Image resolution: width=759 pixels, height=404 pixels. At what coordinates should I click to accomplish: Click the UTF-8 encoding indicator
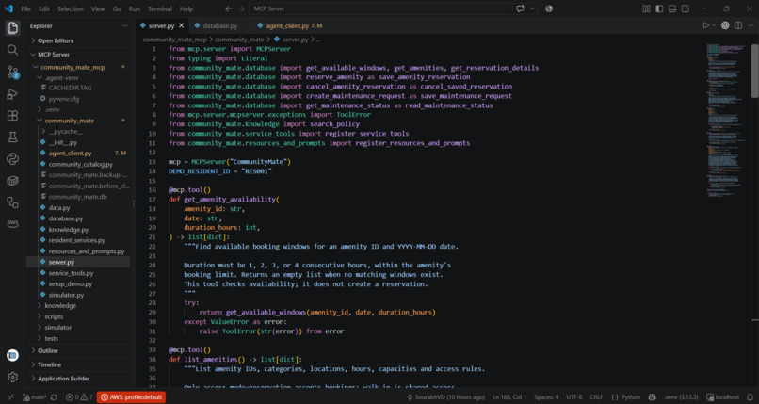(574, 397)
